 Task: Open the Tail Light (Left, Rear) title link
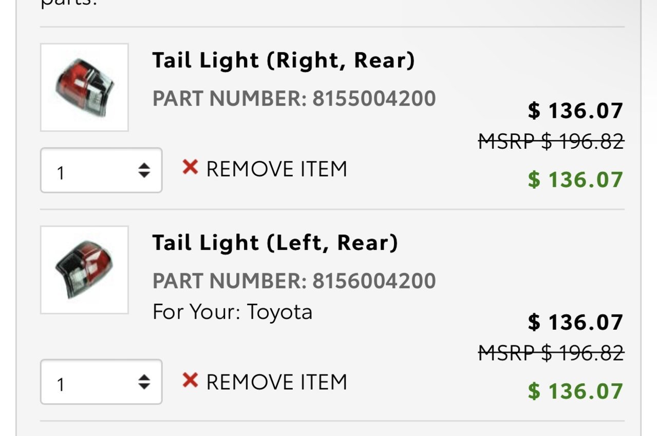click(275, 243)
